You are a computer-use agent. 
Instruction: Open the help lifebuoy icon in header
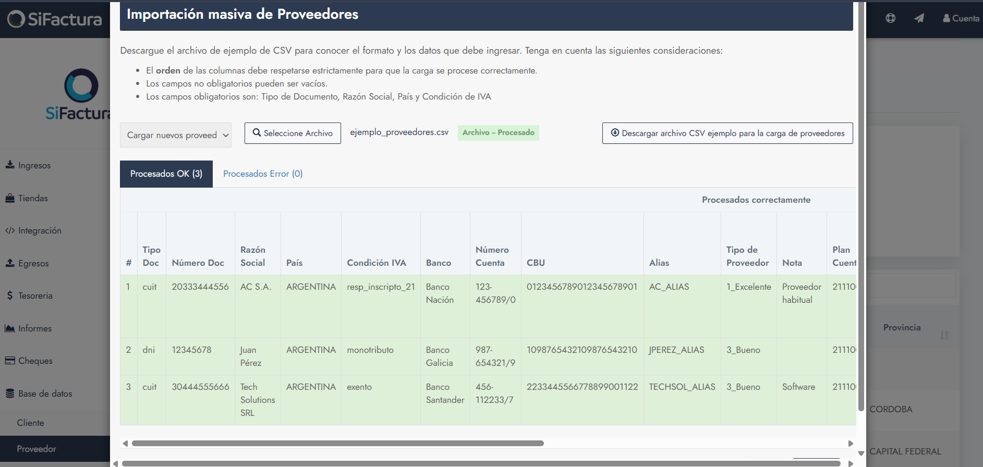[891, 18]
